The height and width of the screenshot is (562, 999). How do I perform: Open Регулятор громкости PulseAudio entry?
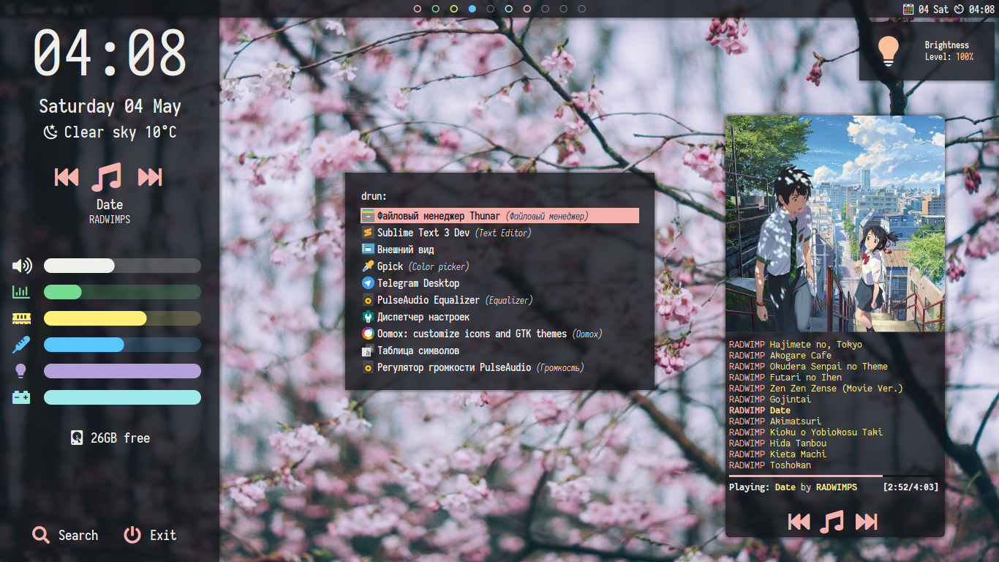499,367
